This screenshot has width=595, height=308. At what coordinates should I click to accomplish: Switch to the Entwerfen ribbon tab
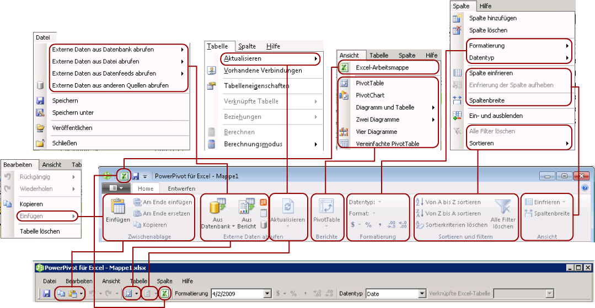click(x=181, y=188)
